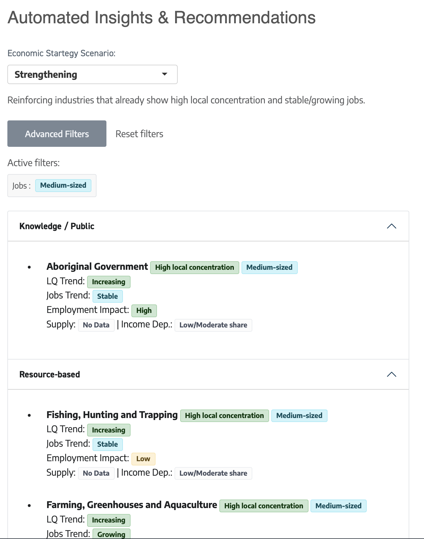Click Aboriginal Government Low/Moderate share badge
This screenshot has height=539, width=424.
[213, 325]
